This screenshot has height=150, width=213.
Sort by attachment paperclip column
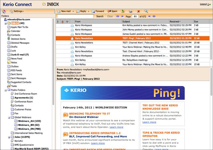pyautogui.click(x=63, y=22)
